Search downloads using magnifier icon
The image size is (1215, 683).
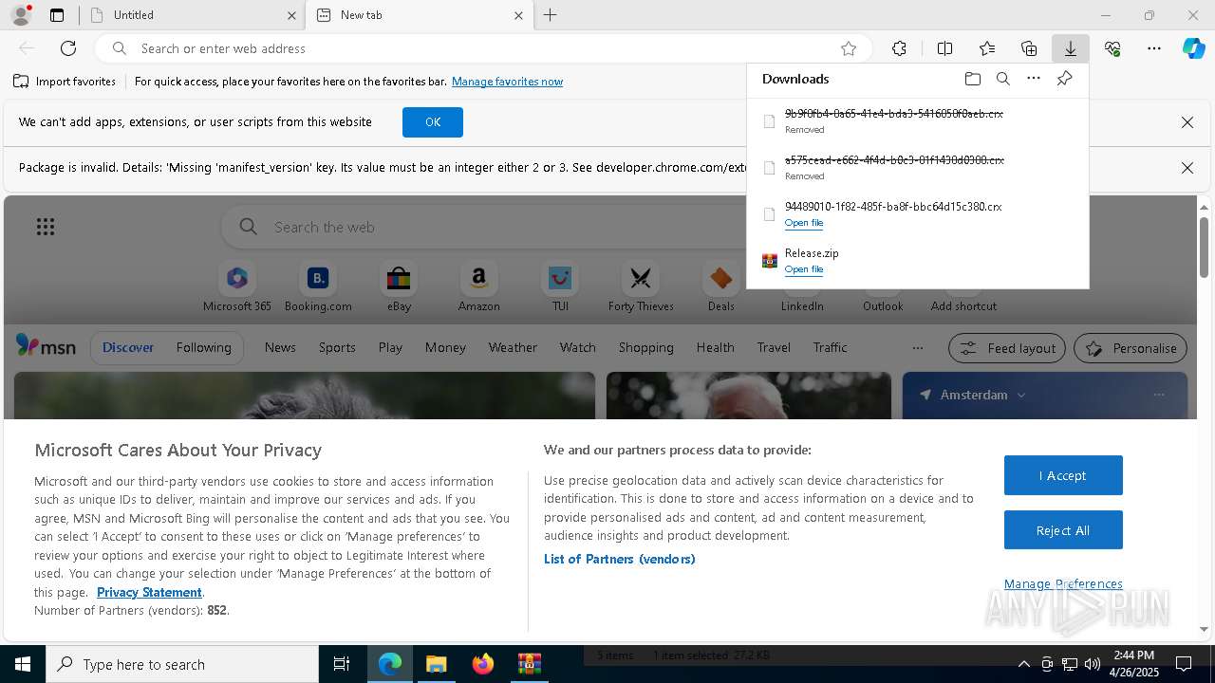coord(1002,79)
